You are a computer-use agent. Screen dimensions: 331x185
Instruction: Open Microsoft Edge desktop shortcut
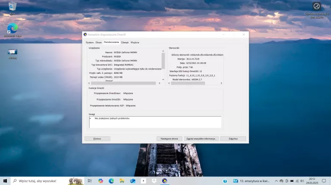(12, 29)
